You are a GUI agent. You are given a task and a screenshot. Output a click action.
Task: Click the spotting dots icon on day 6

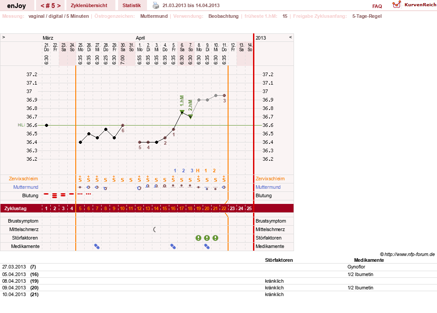coord(89,194)
